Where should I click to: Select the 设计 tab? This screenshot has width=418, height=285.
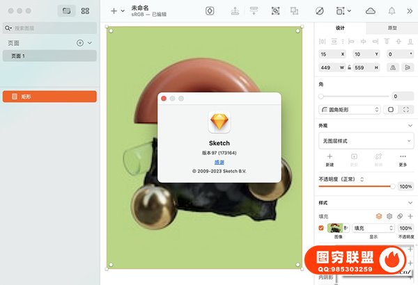[x=340, y=28]
